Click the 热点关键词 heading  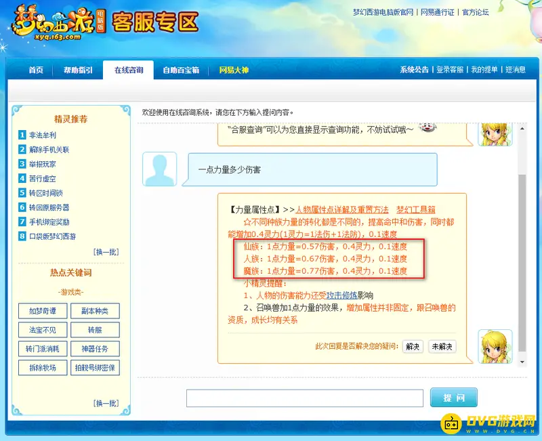[x=71, y=273]
